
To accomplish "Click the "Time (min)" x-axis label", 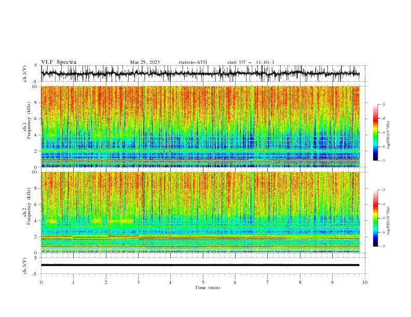I will [x=208, y=287].
